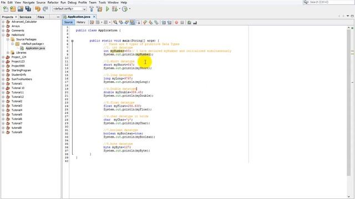Viewport: 355px width, 199px height.
Task: Select Application.java in project tree
Action: tap(35, 48)
